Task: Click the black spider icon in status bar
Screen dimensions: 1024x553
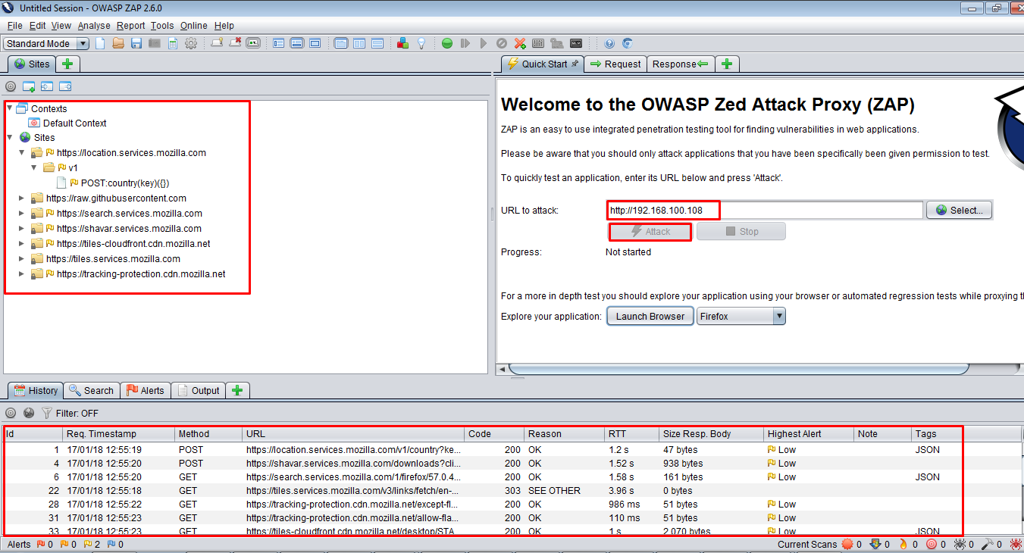Action: 960,544
